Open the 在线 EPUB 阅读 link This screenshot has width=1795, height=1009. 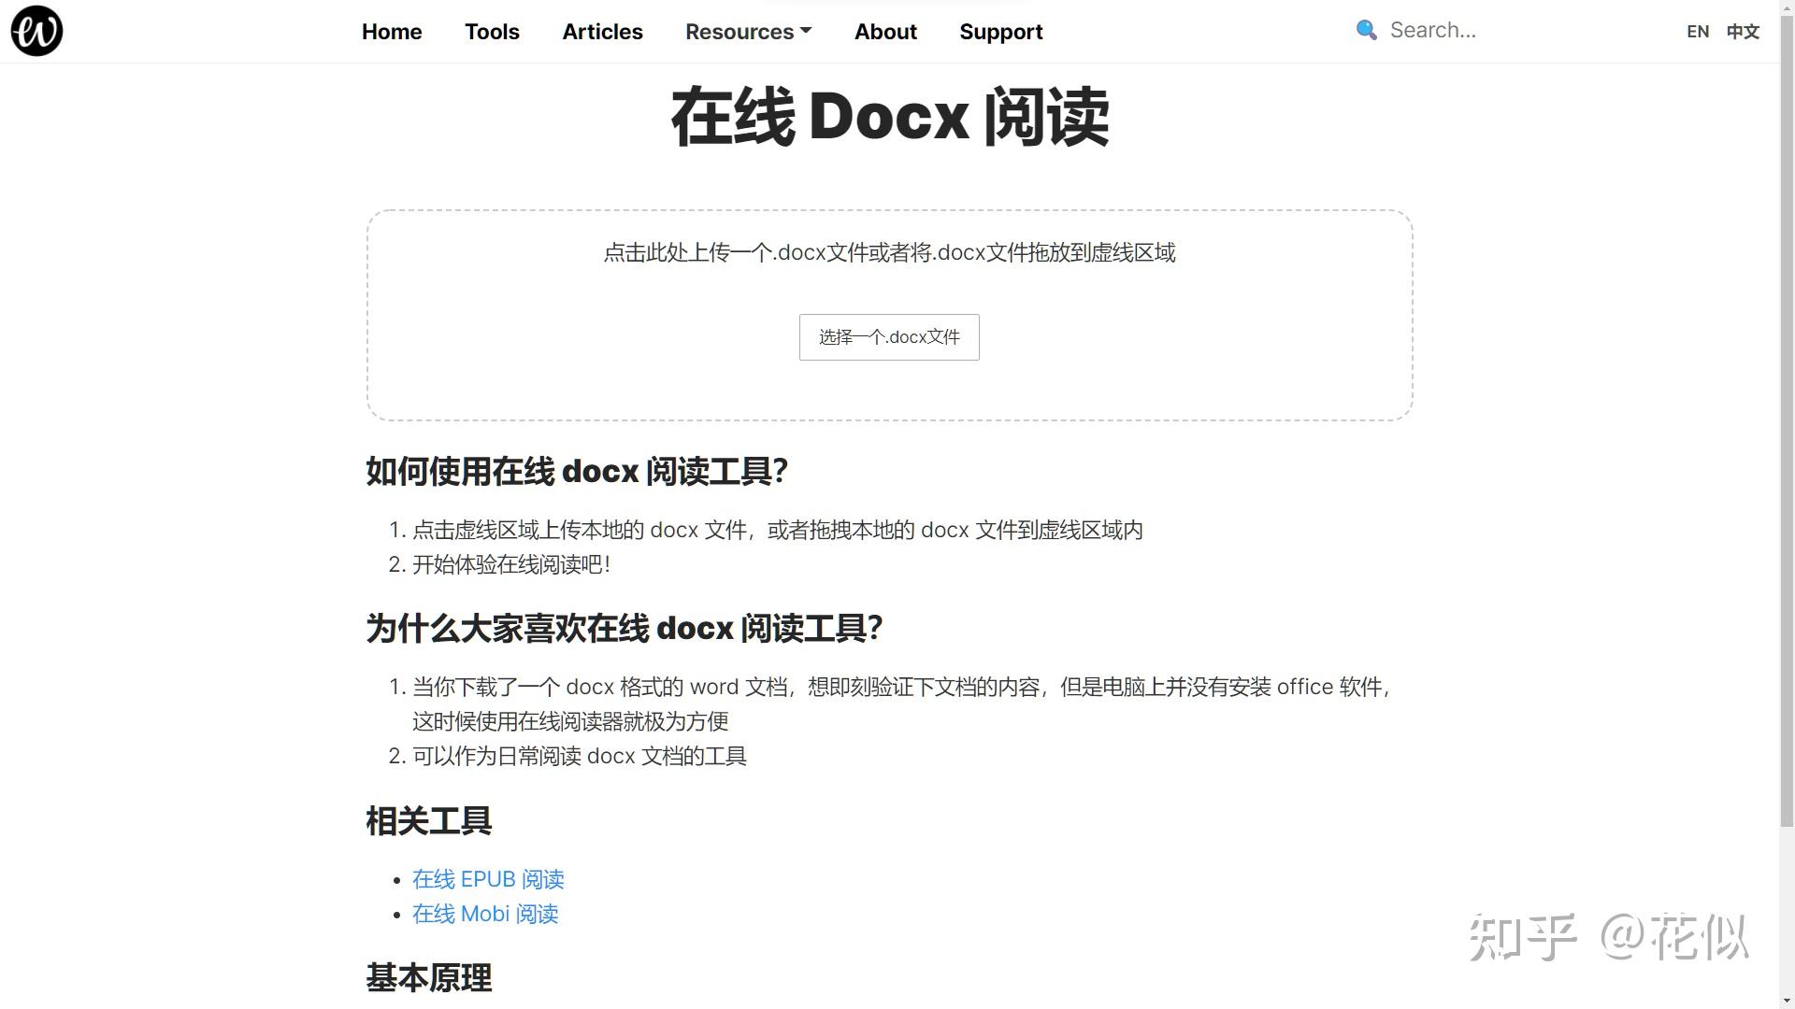tap(488, 879)
